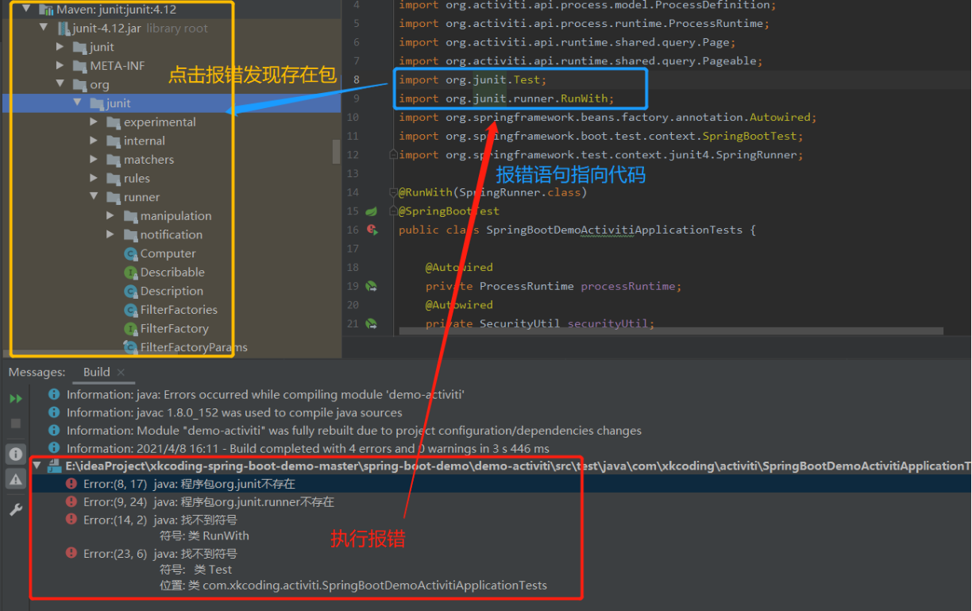Screen dimensions: 972x611
Task: Expand the notification package arrow
Action: pos(110,234)
